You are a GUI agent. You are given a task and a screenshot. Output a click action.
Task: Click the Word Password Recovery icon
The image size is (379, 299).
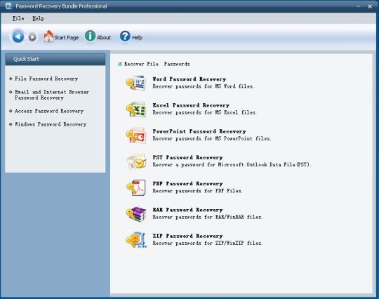click(x=136, y=83)
